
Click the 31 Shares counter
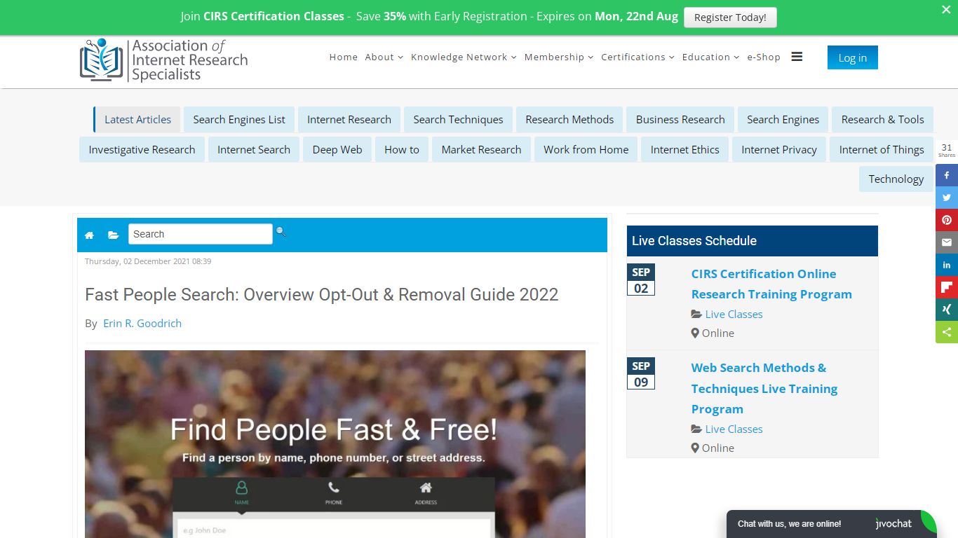click(x=947, y=150)
